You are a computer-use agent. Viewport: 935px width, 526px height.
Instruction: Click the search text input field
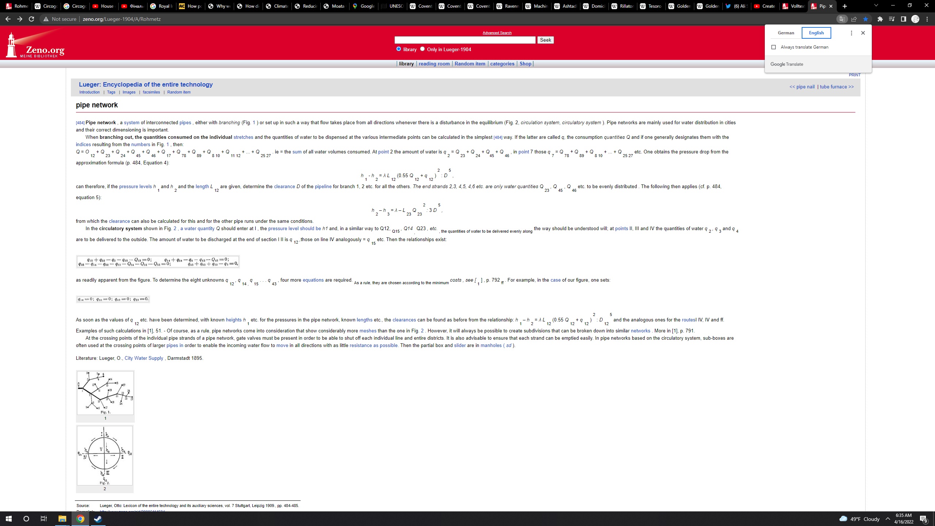coord(465,40)
